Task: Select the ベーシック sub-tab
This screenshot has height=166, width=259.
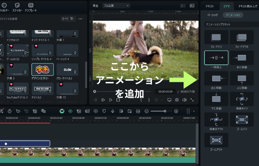Action: (x=212, y=15)
